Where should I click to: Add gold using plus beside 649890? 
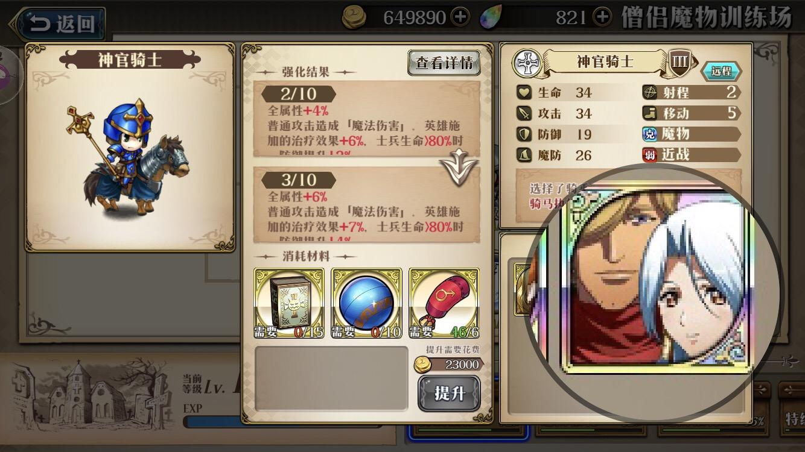click(x=460, y=17)
